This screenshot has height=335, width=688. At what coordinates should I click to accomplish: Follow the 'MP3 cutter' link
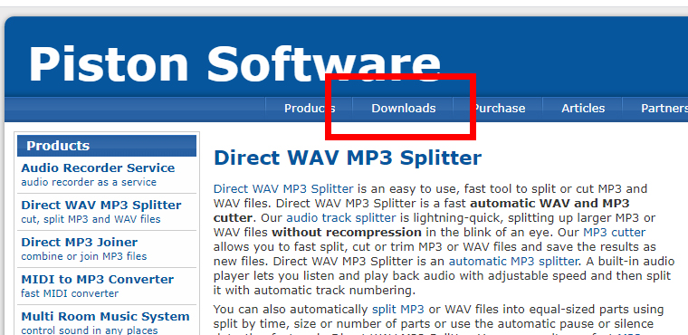tap(614, 233)
